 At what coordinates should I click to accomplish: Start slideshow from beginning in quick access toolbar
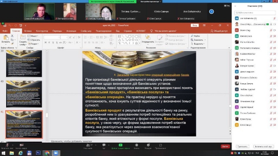21,26
